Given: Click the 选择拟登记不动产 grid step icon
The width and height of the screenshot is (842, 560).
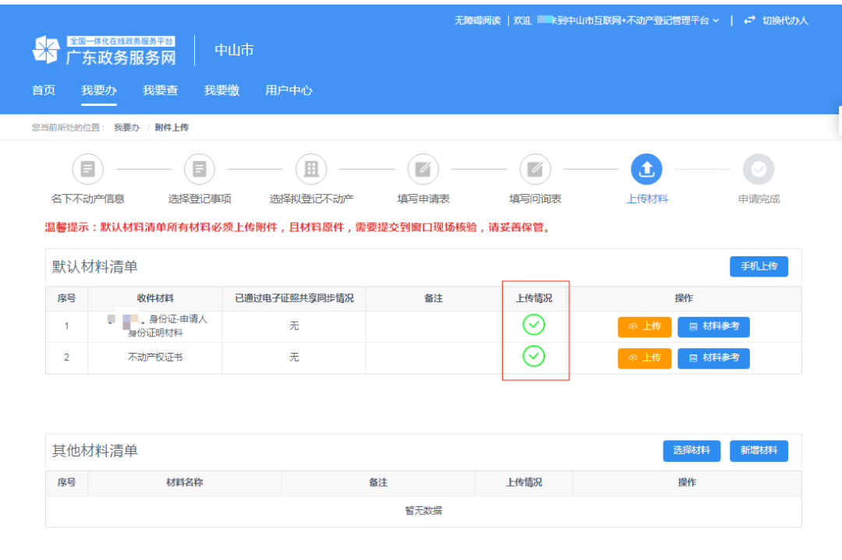Looking at the screenshot, I should pos(311,169).
